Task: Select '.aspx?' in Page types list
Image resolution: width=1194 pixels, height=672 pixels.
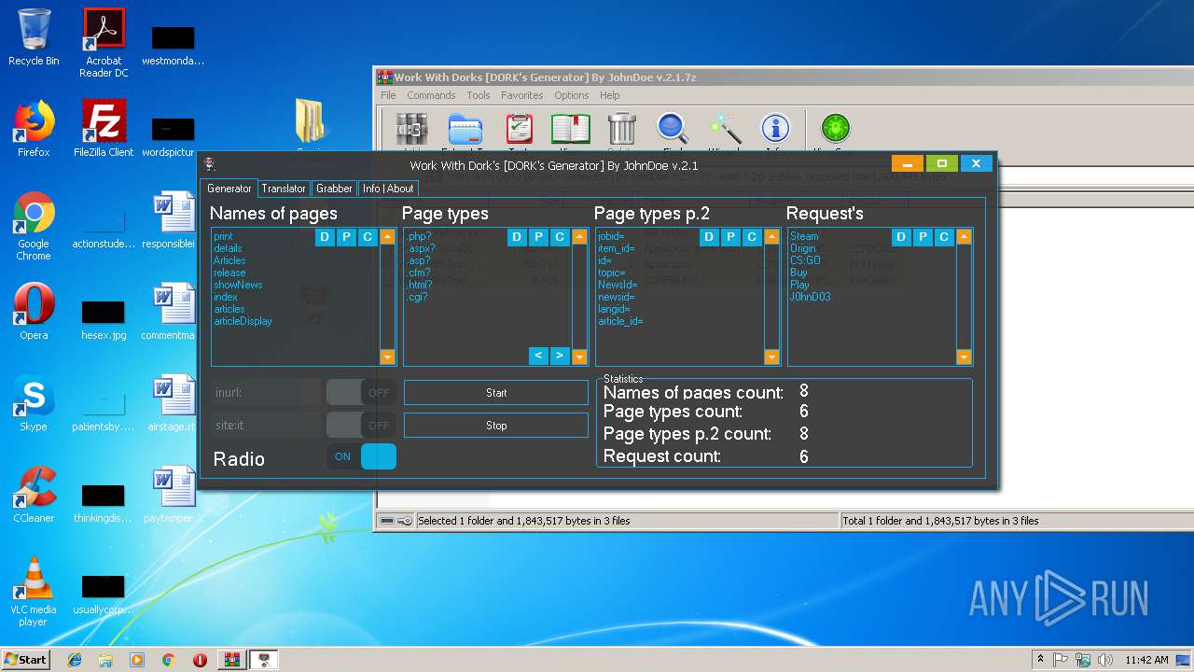Action: 421,248
